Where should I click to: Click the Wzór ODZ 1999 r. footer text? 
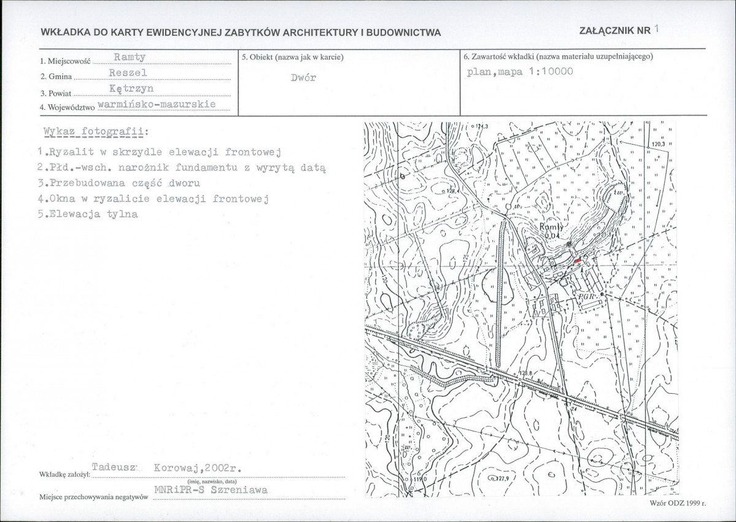[x=678, y=503]
